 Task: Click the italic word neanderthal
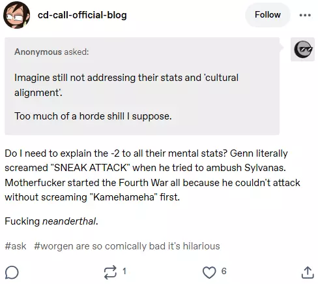(x=69, y=221)
